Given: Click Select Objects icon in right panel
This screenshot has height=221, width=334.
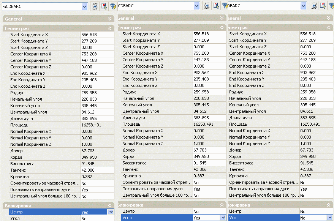Looking at the screenshot, I should (323, 6).
